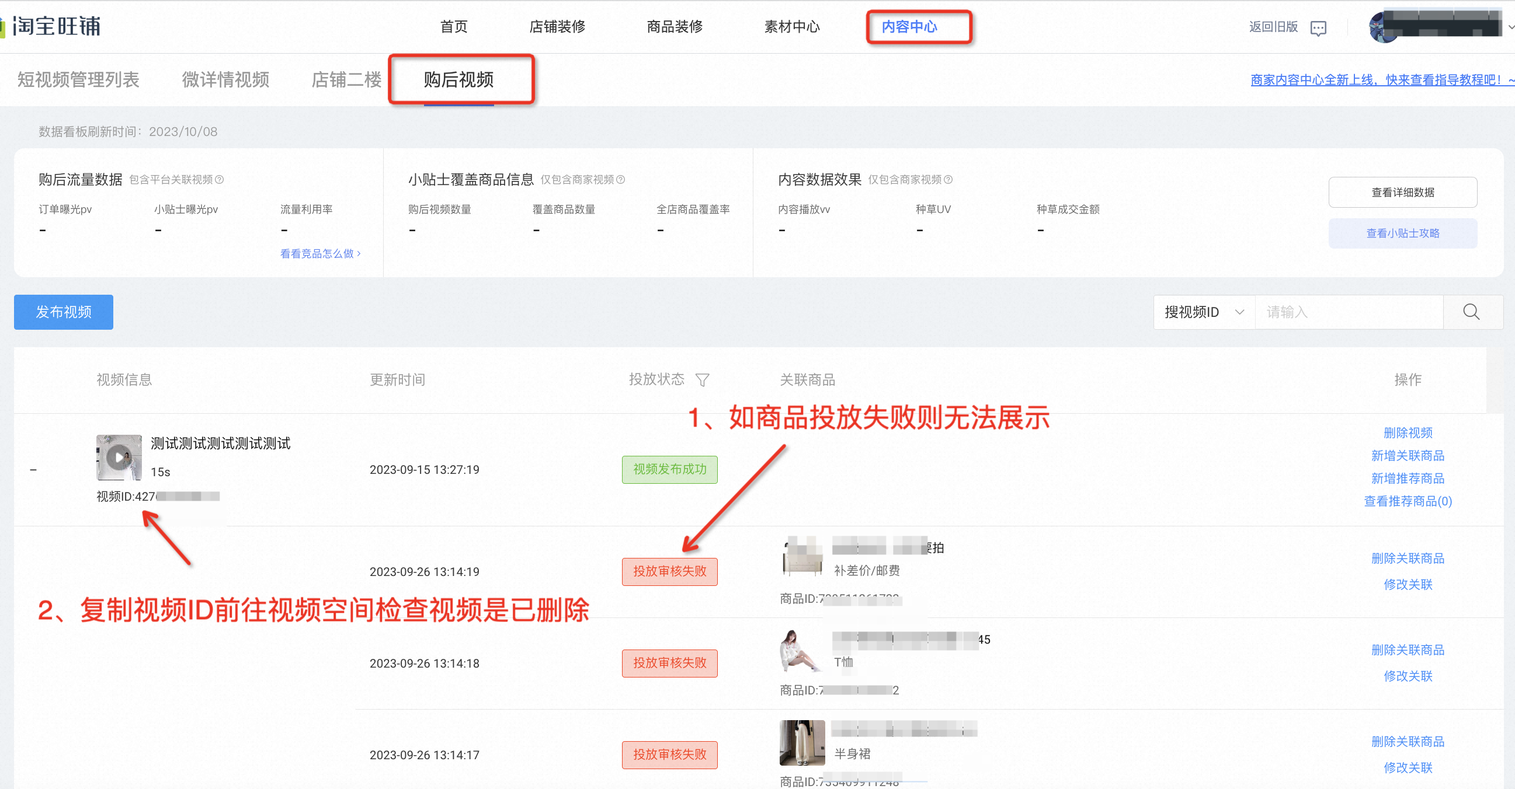Open the 商家内容中心全新上线 tutorial link
1515x789 pixels.
pyautogui.click(x=1382, y=80)
